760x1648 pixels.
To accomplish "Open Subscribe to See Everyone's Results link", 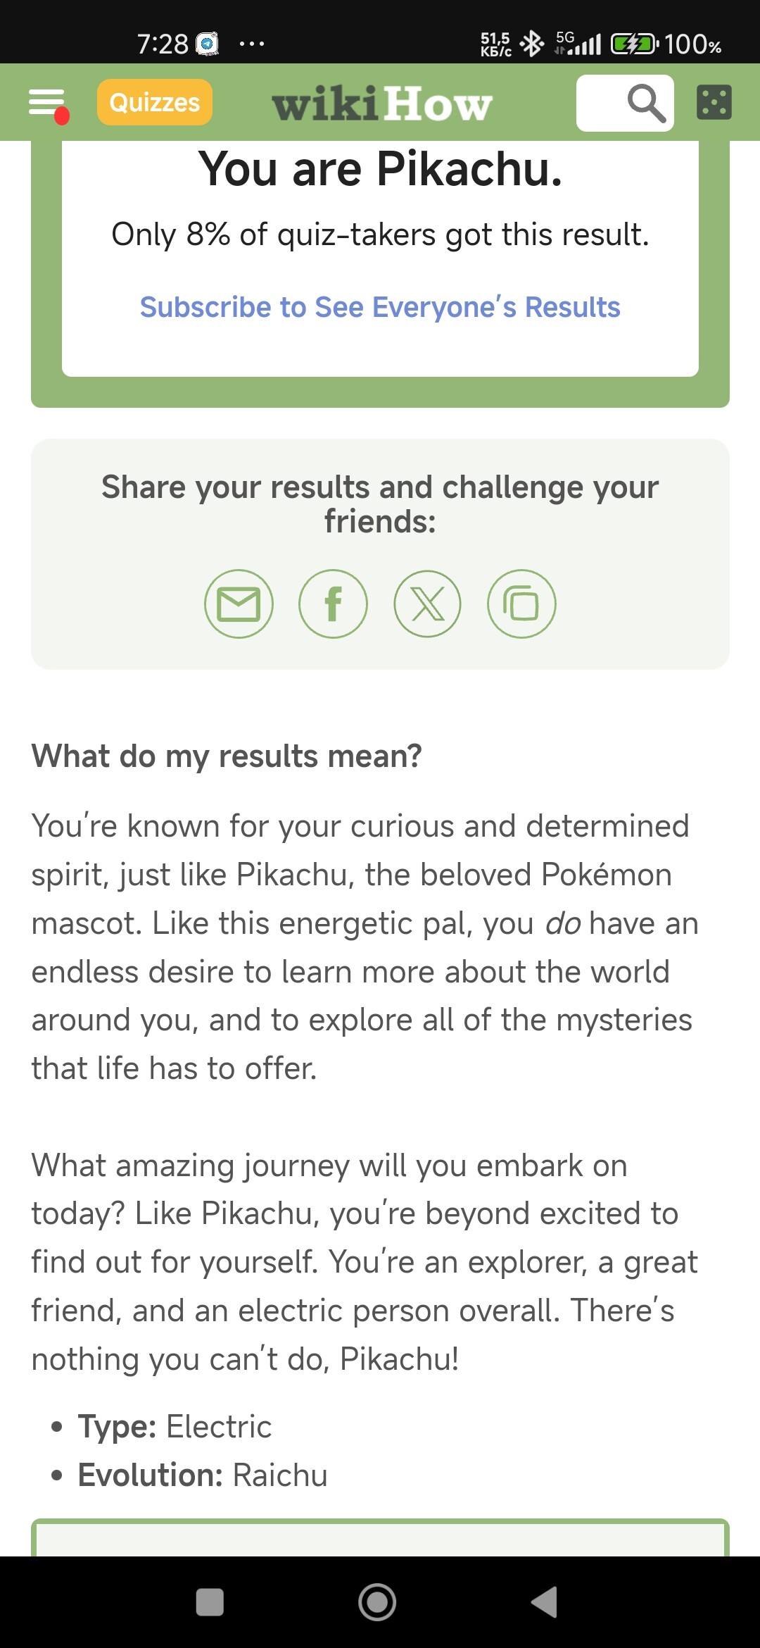I will tap(380, 307).
